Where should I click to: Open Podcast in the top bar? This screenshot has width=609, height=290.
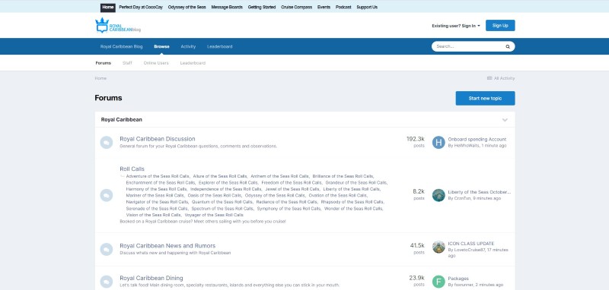coord(343,7)
